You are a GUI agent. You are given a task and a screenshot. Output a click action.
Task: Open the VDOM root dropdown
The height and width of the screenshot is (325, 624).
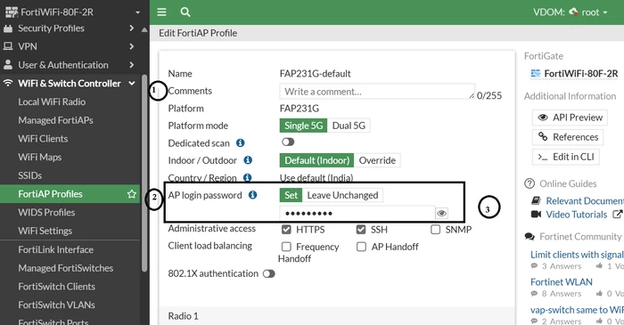[x=595, y=12]
